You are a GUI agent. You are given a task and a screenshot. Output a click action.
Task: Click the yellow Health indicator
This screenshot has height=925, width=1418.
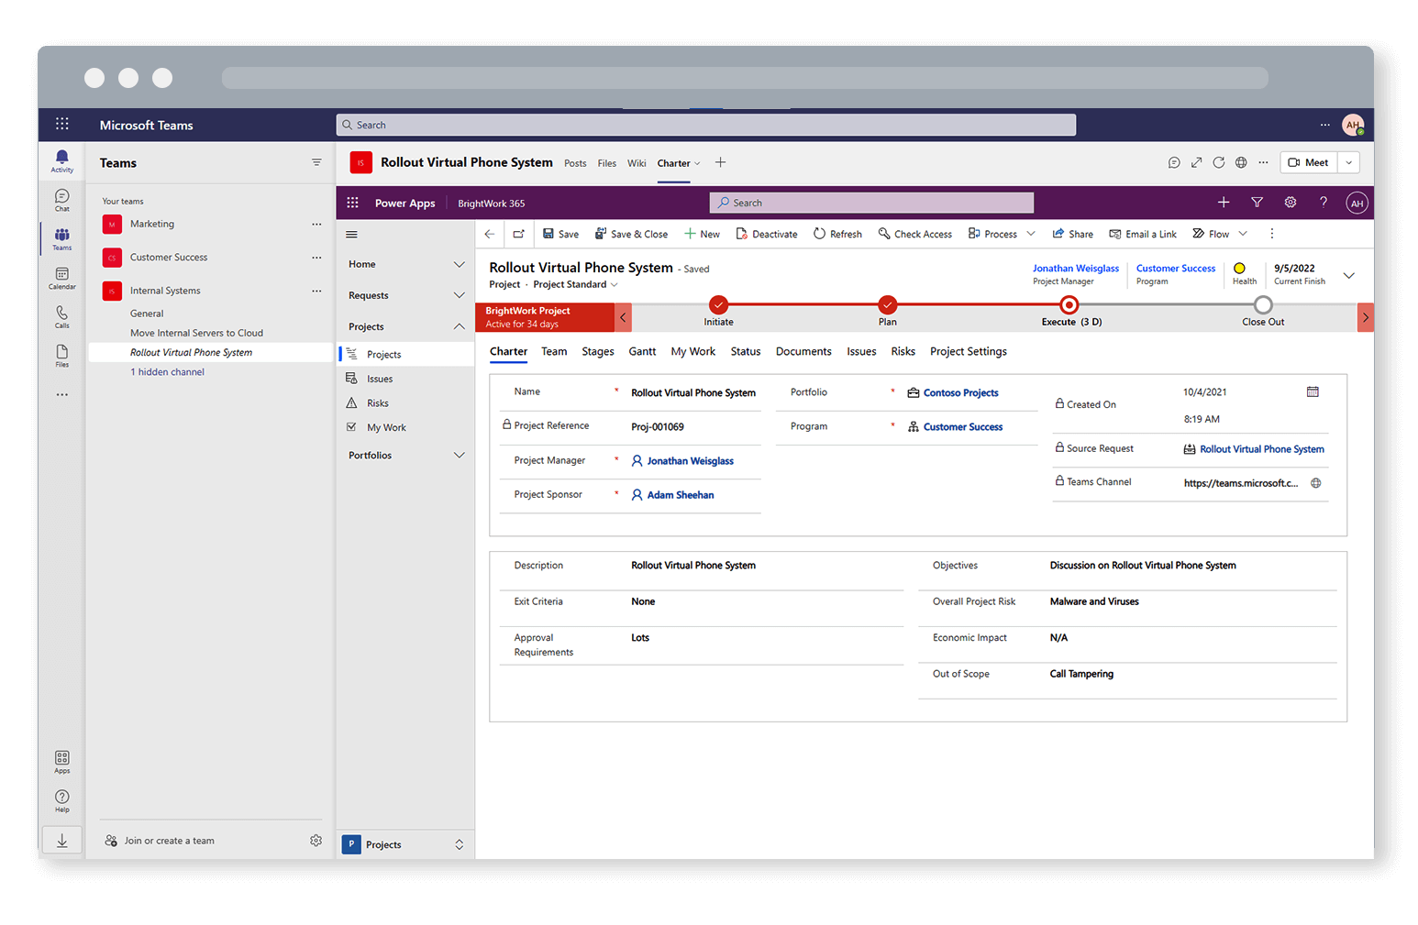point(1239,269)
